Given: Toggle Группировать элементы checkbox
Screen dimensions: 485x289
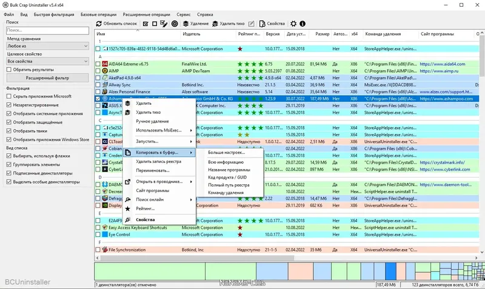Looking at the screenshot, I should point(9,164).
